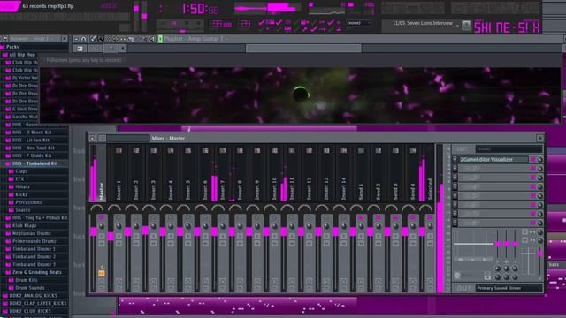Select the Insert 6 mixer track

[x=205, y=173]
